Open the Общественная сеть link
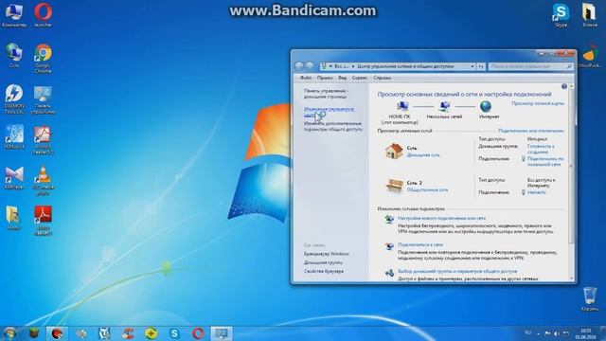This screenshot has width=606, height=341. pyautogui.click(x=427, y=189)
